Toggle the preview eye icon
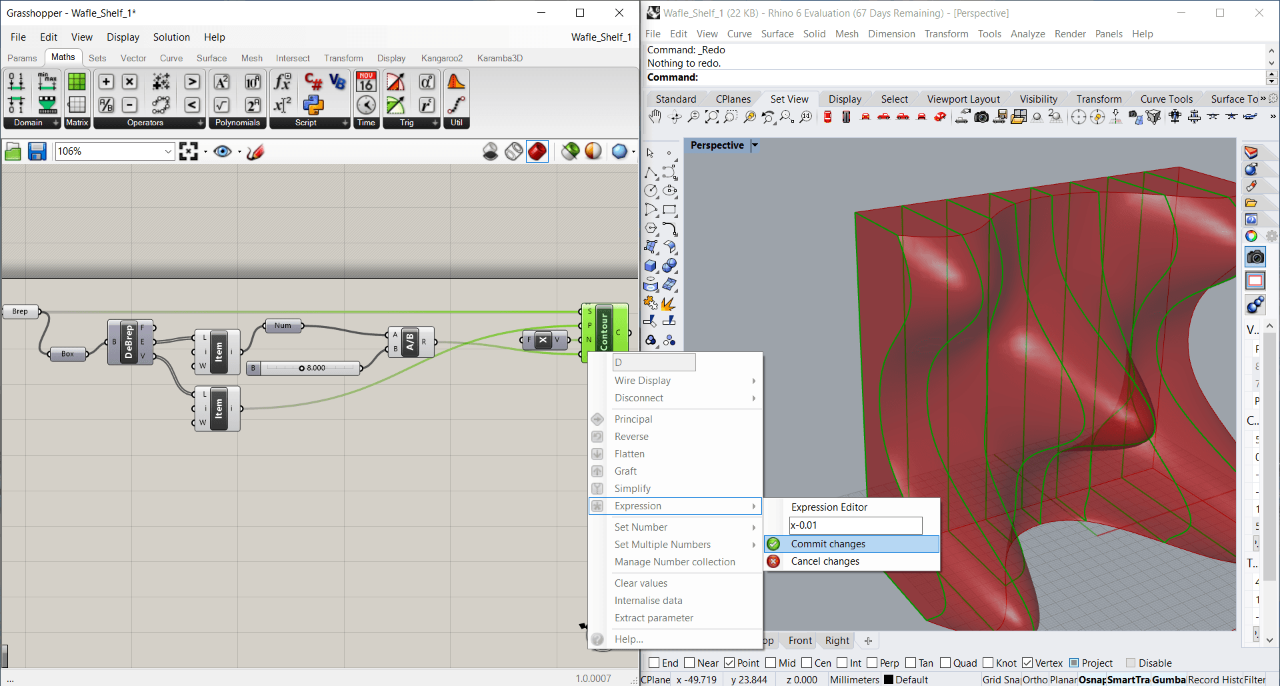Viewport: 1280px width, 686px height. 223,152
